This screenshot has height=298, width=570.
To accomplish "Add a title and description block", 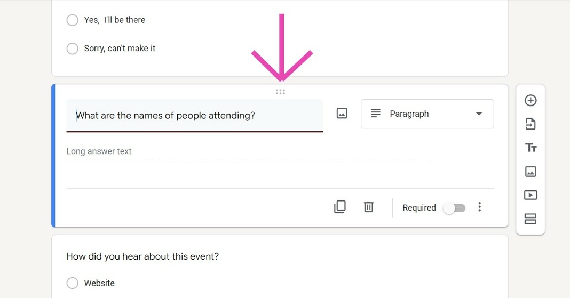I will [531, 148].
